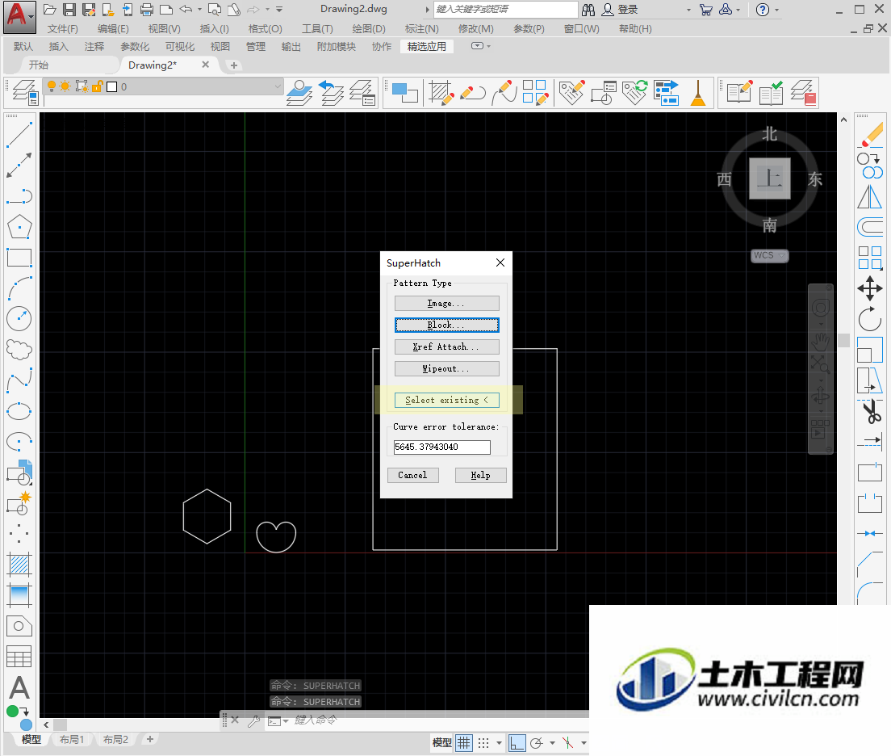Activate the Rotate tool
Viewport: 891px width, 756px height.
(870, 319)
